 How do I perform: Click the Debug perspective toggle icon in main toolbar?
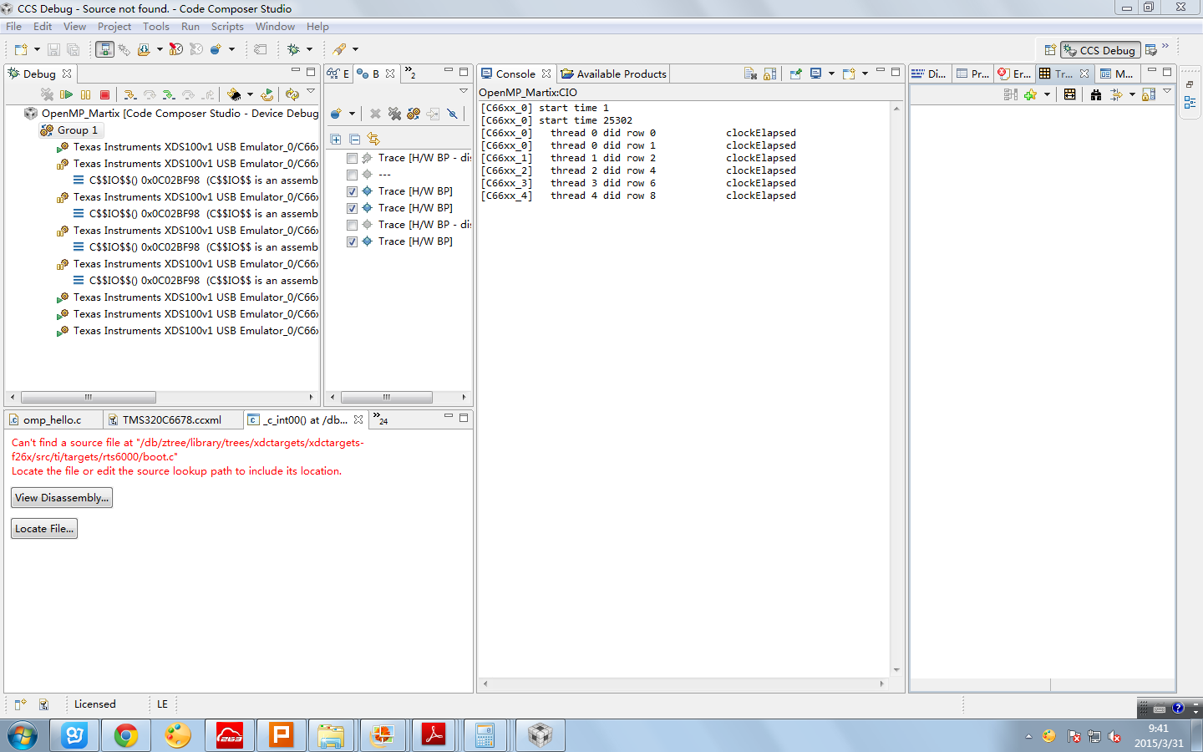(x=104, y=49)
